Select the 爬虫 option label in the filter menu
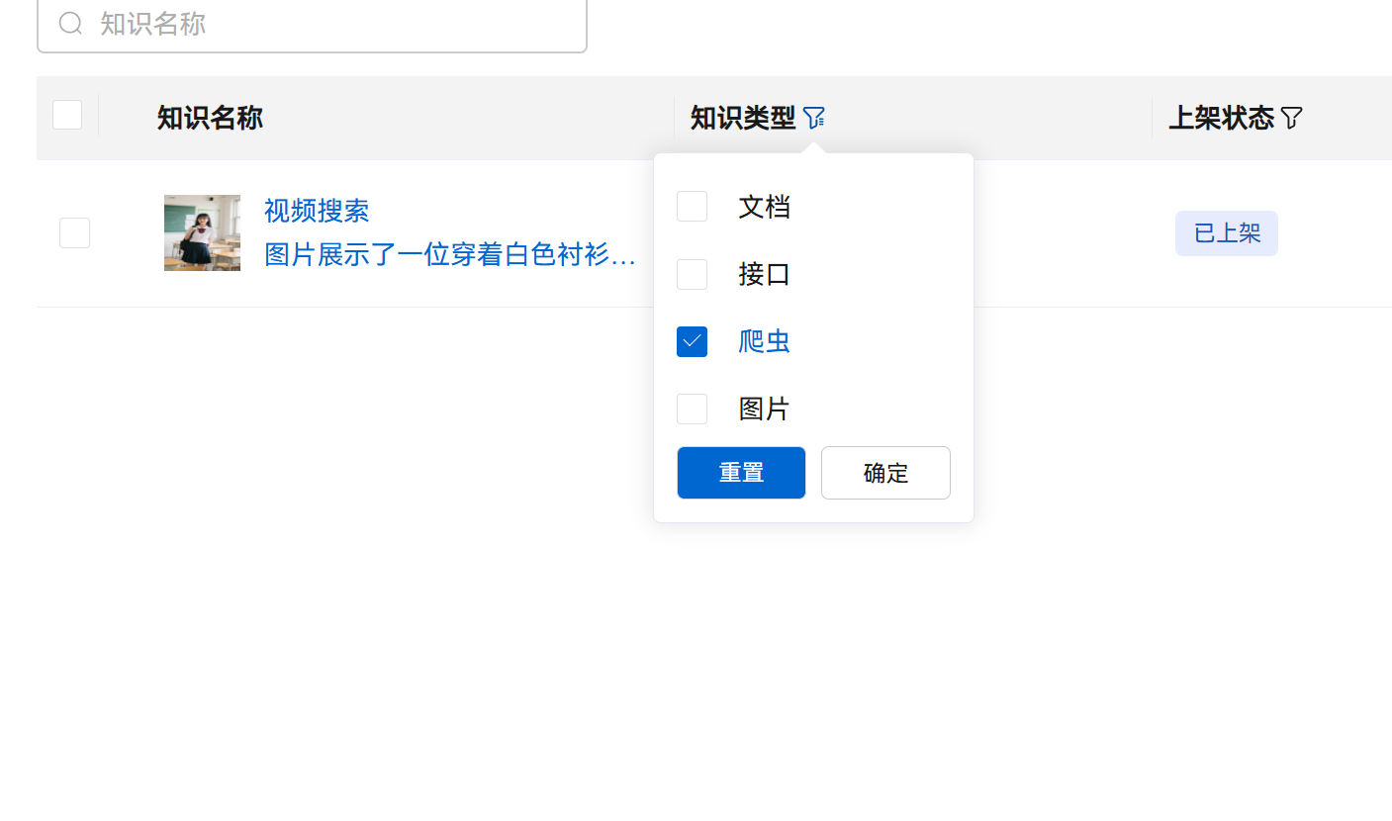This screenshot has height=821, width=1392. coord(764,341)
